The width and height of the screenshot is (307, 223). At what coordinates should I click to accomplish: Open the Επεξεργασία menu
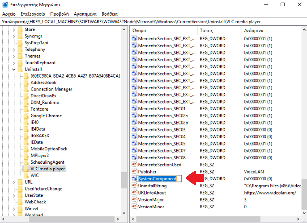pos(33,14)
